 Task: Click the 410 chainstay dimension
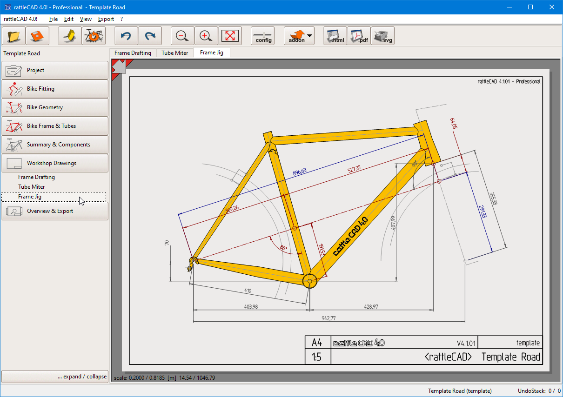click(248, 291)
